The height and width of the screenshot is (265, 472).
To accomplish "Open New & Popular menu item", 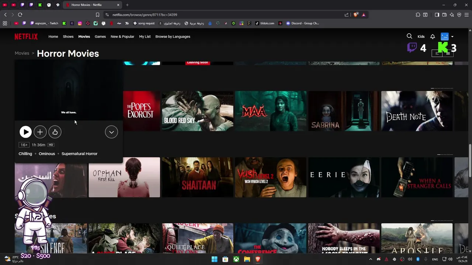I will click(122, 36).
